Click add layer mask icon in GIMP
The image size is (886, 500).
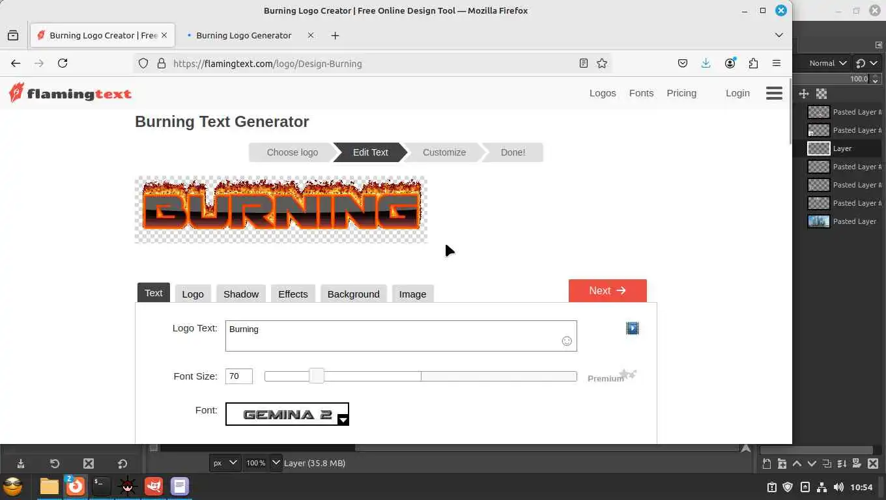(x=857, y=464)
